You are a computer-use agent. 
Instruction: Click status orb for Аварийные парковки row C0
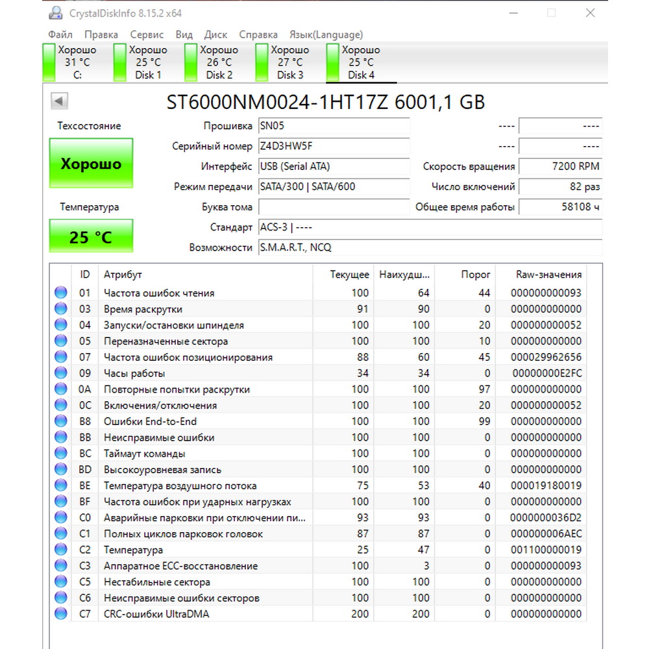(61, 517)
